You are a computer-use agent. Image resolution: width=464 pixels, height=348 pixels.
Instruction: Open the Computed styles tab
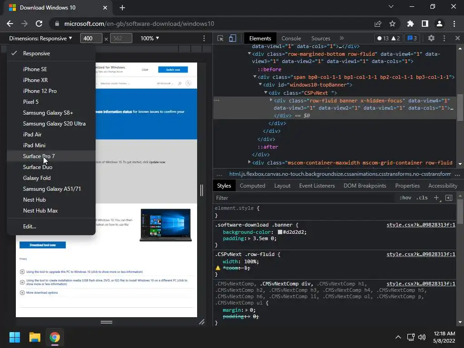[252, 186]
